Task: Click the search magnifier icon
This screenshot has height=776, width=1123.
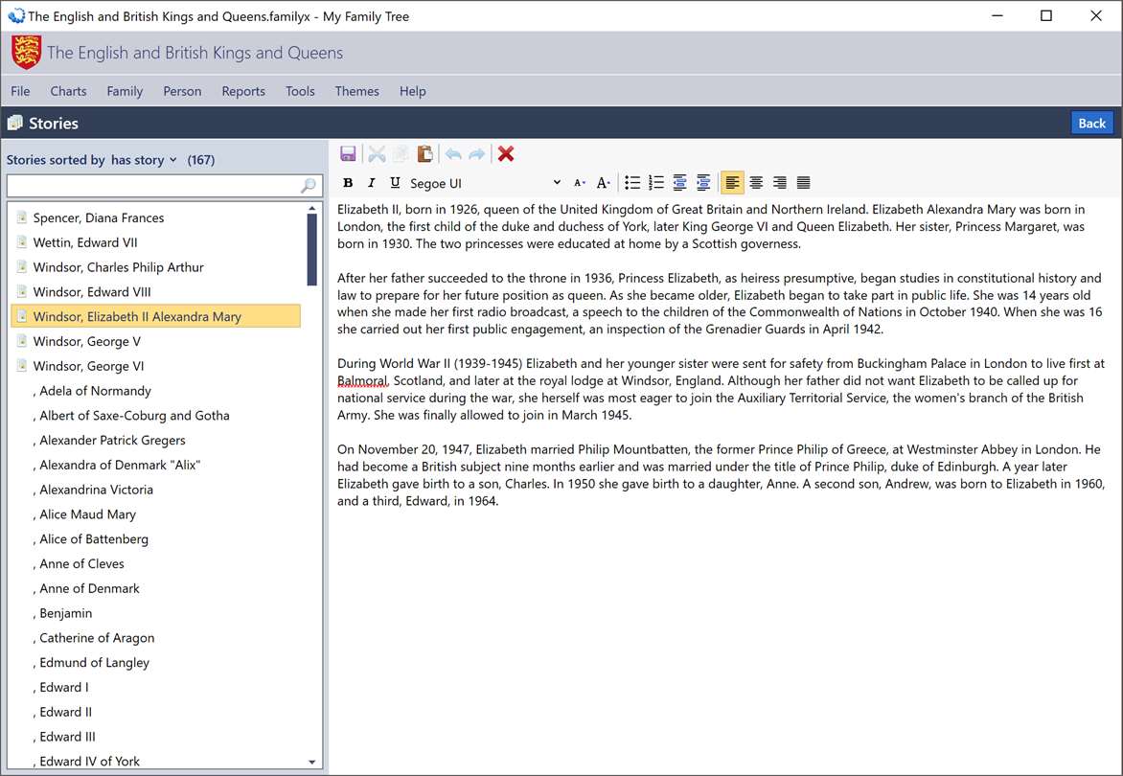Action: (309, 186)
